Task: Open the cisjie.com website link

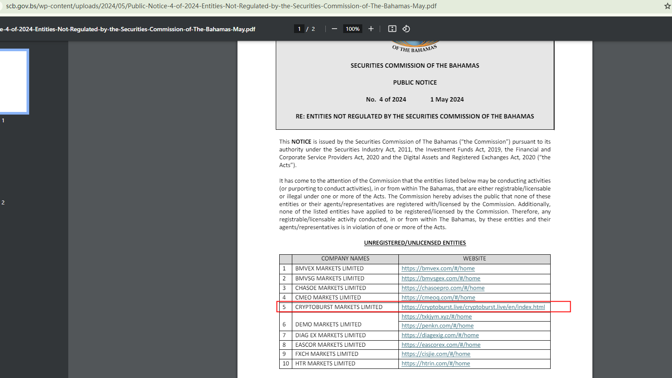Action: pyautogui.click(x=436, y=354)
